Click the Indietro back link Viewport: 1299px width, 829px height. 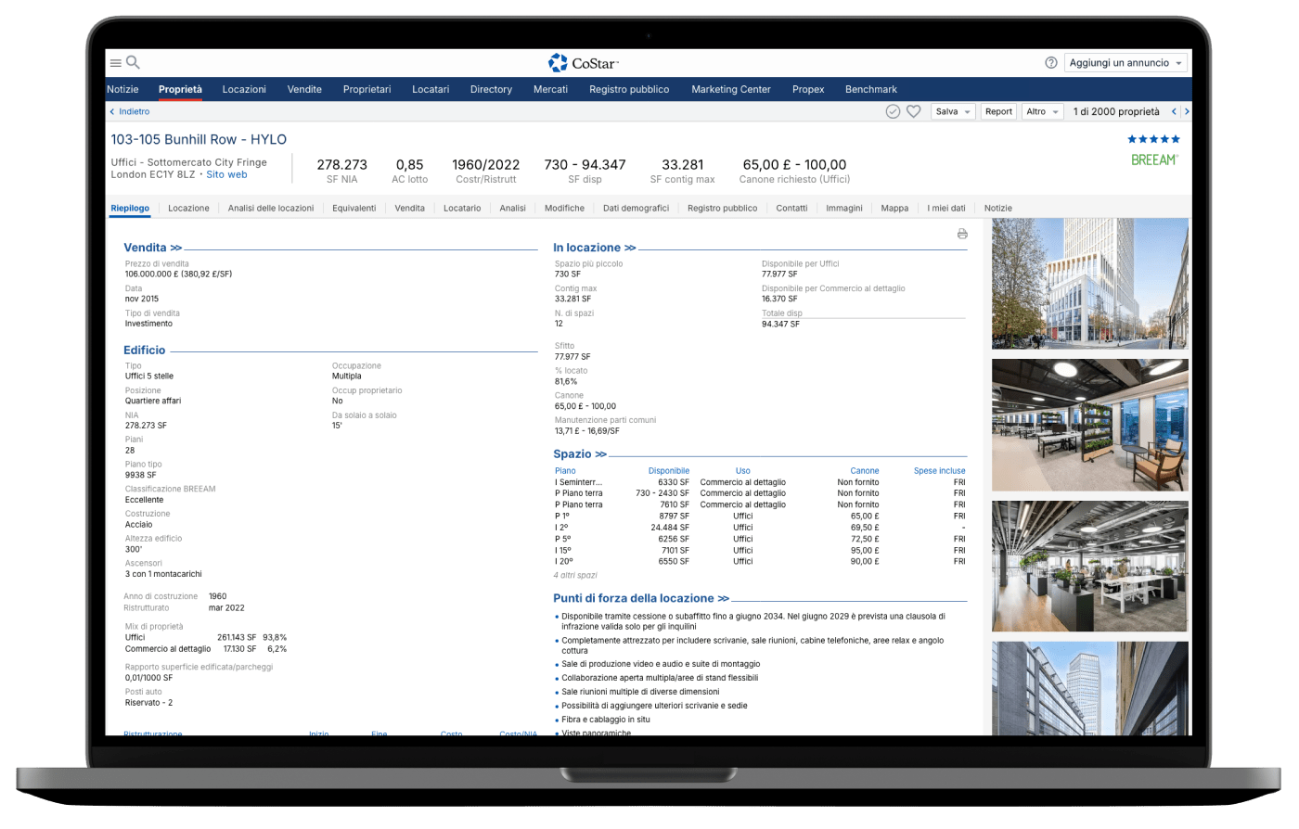[130, 111]
